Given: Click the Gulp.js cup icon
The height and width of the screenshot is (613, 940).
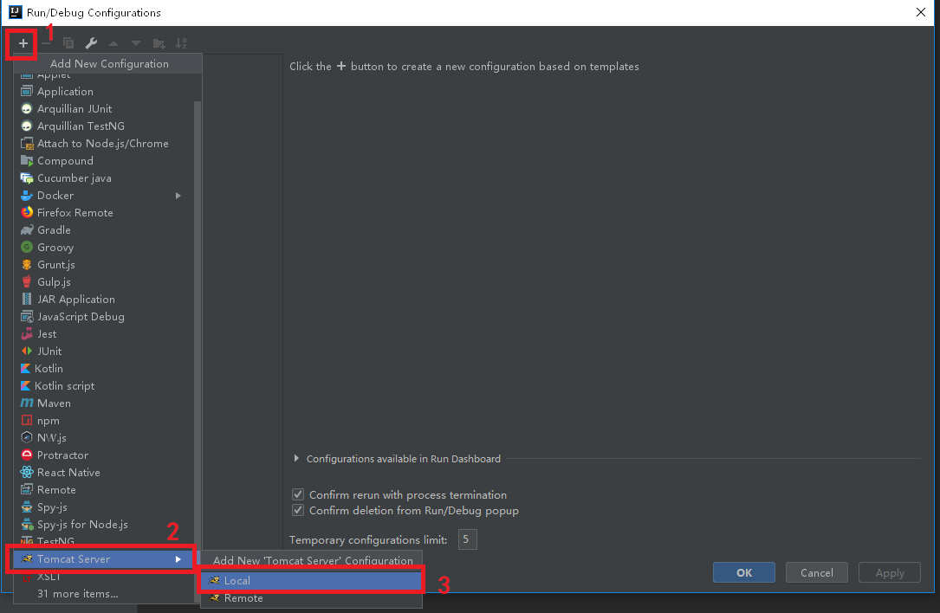Looking at the screenshot, I should click(x=26, y=281).
